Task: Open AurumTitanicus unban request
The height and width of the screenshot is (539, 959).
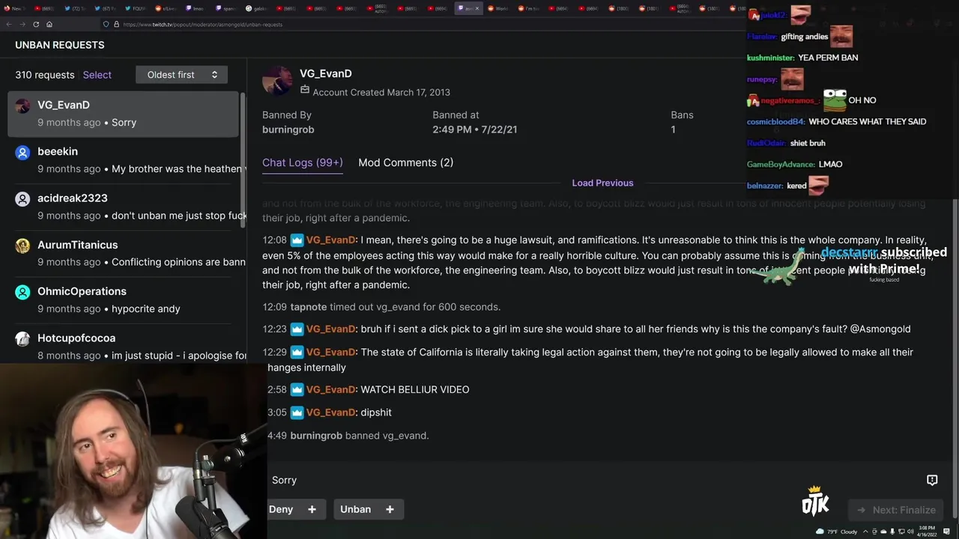Action: click(124, 253)
